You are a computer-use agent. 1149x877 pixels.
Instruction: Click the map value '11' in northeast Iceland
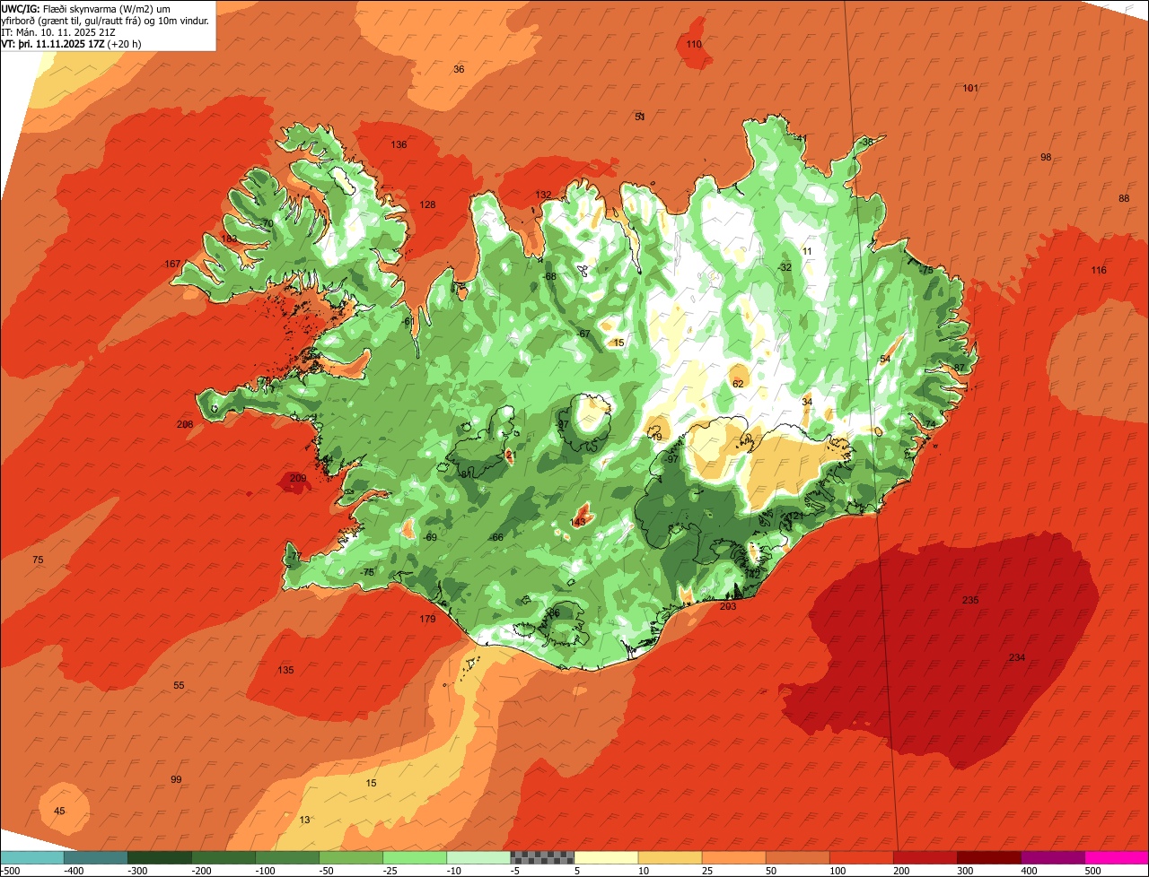tap(806, 251)
